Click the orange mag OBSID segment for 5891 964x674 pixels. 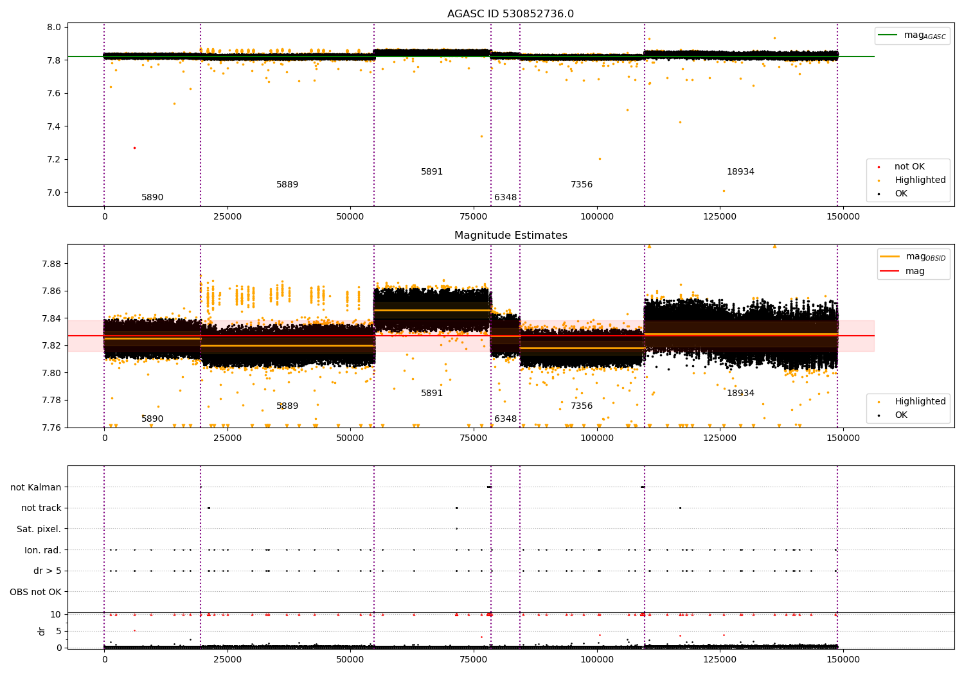(x=433, y=310)
